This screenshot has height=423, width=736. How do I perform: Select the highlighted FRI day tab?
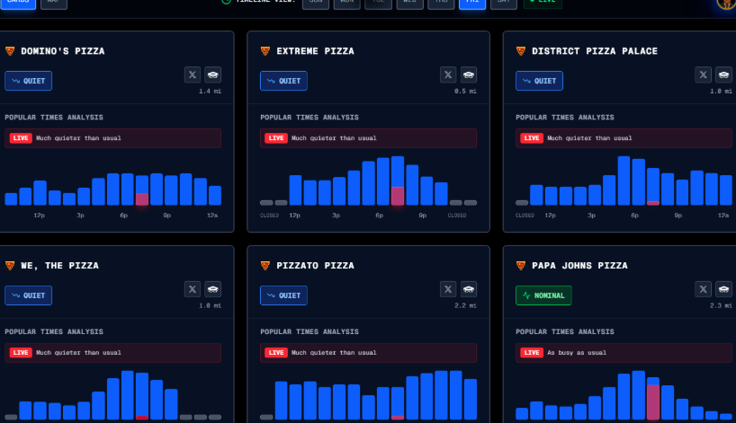(472, 3)
